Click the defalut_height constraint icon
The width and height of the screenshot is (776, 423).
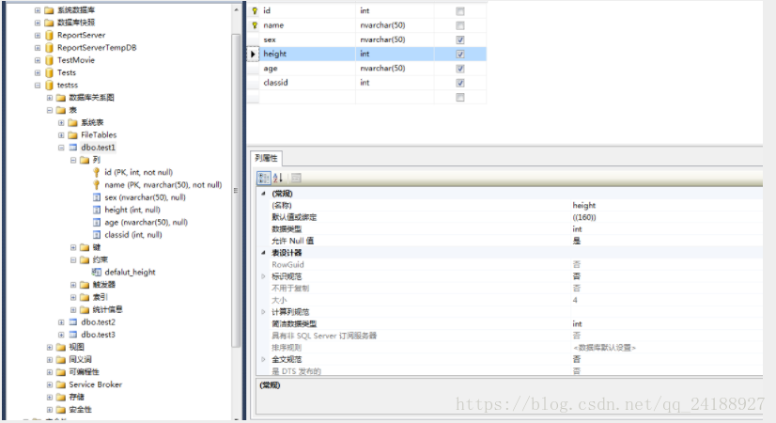pyautogui.click(x=97, y=272)
